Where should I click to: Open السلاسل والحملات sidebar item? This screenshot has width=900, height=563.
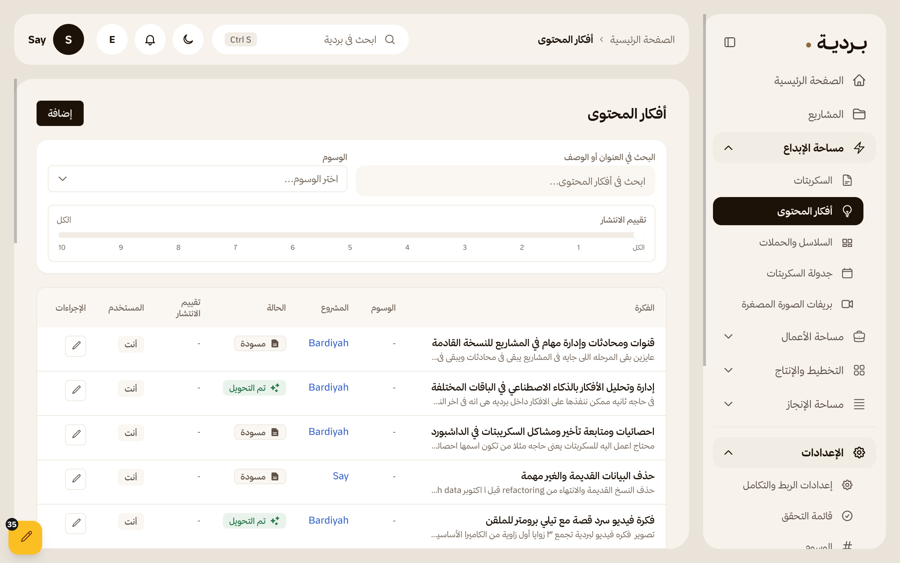[x=788, y=243]
